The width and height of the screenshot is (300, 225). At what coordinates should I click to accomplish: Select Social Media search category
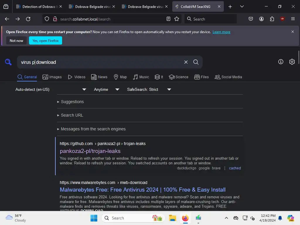coord(228,77)
